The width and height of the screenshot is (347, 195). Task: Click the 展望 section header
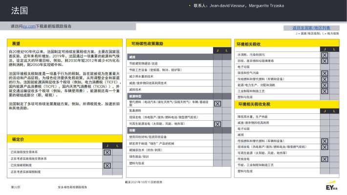[x=65, y=43]
